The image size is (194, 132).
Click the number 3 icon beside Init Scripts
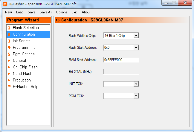pos(9,41)
